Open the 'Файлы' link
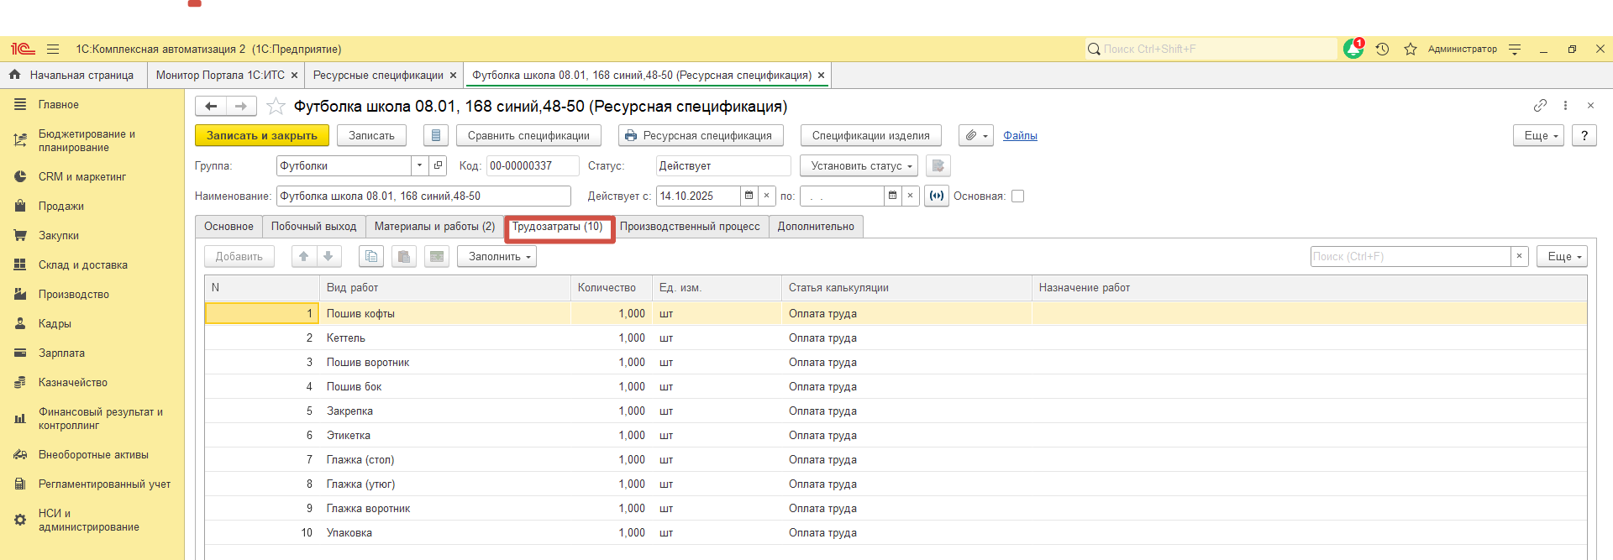1613x560 pixels. pyautogui.click(x=1020, y=136)
